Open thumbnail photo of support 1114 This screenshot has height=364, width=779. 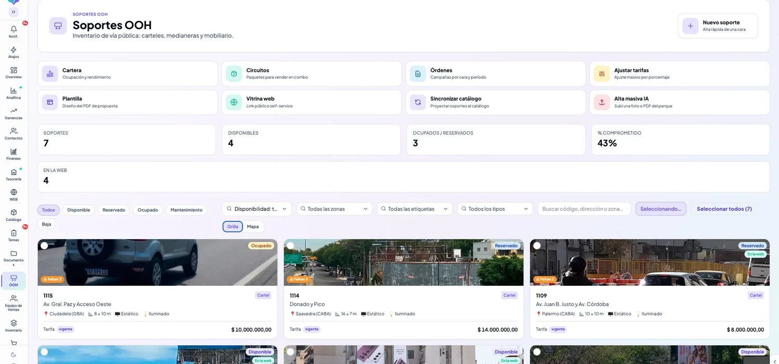pos(404,262)
